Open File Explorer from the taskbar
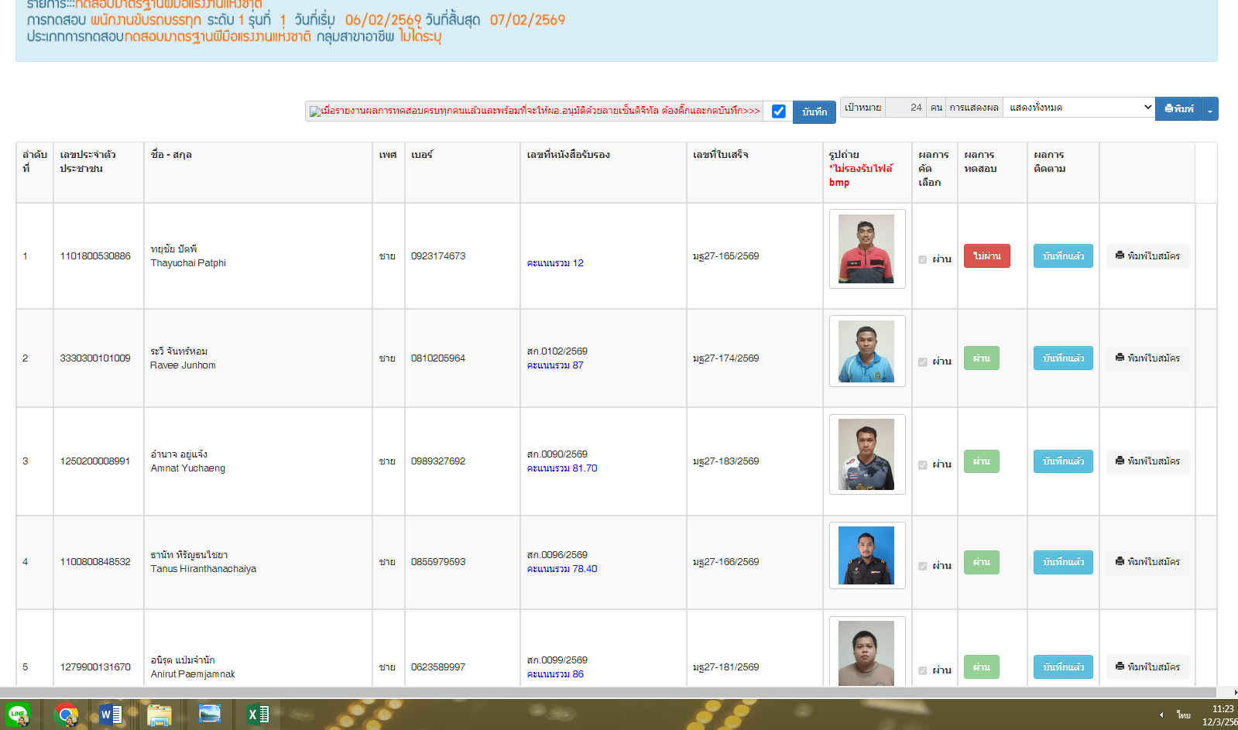The width and height of the screenshot is (1238, 730). [x=159, y=715]
